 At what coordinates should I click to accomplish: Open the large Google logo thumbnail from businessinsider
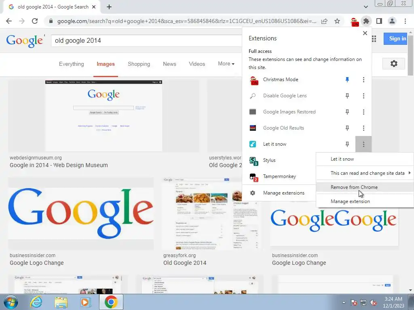[x=81, y=213]
